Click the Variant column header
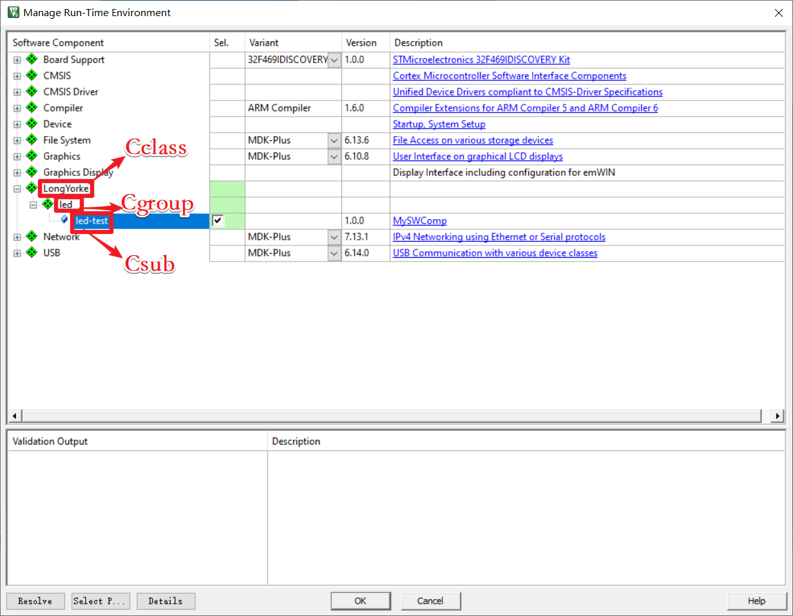The width and height of the screenshot is (793, 616). coord(293,43)
